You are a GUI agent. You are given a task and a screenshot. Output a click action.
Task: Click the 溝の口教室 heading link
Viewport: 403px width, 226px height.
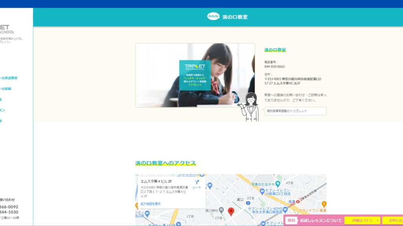point(275,50)
